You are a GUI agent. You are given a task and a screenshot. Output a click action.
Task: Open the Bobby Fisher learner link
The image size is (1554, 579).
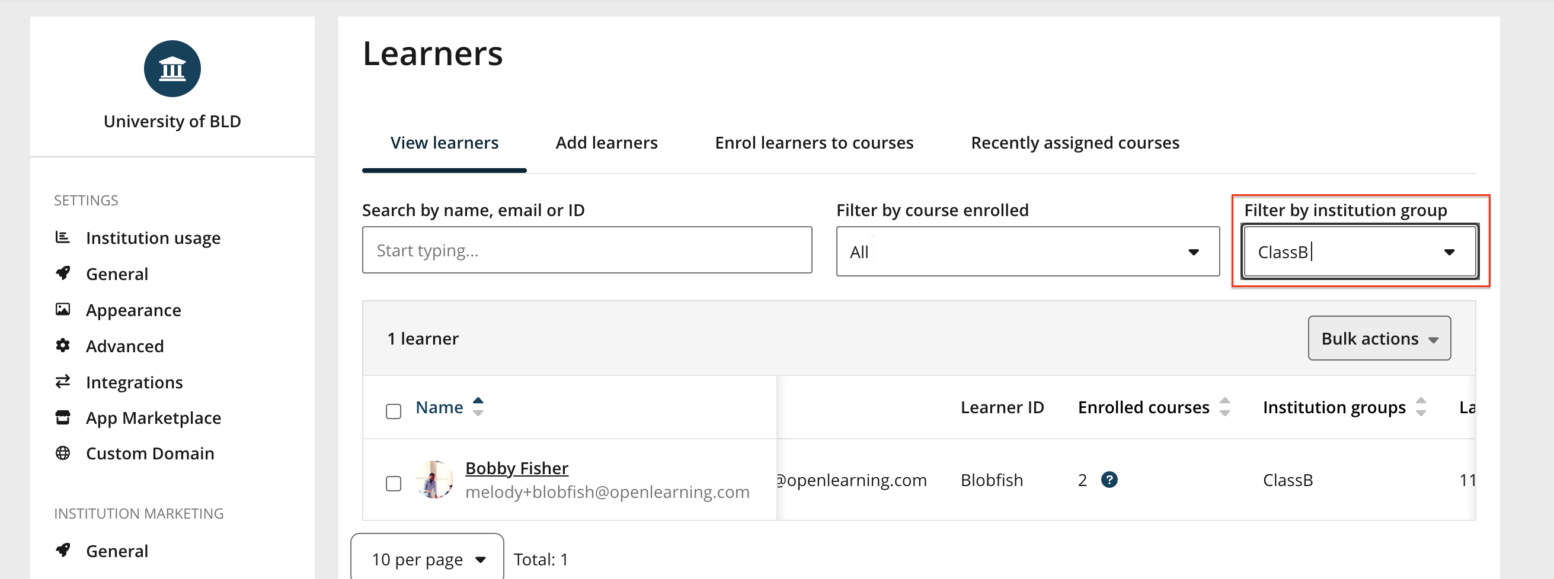coord(516,468)
